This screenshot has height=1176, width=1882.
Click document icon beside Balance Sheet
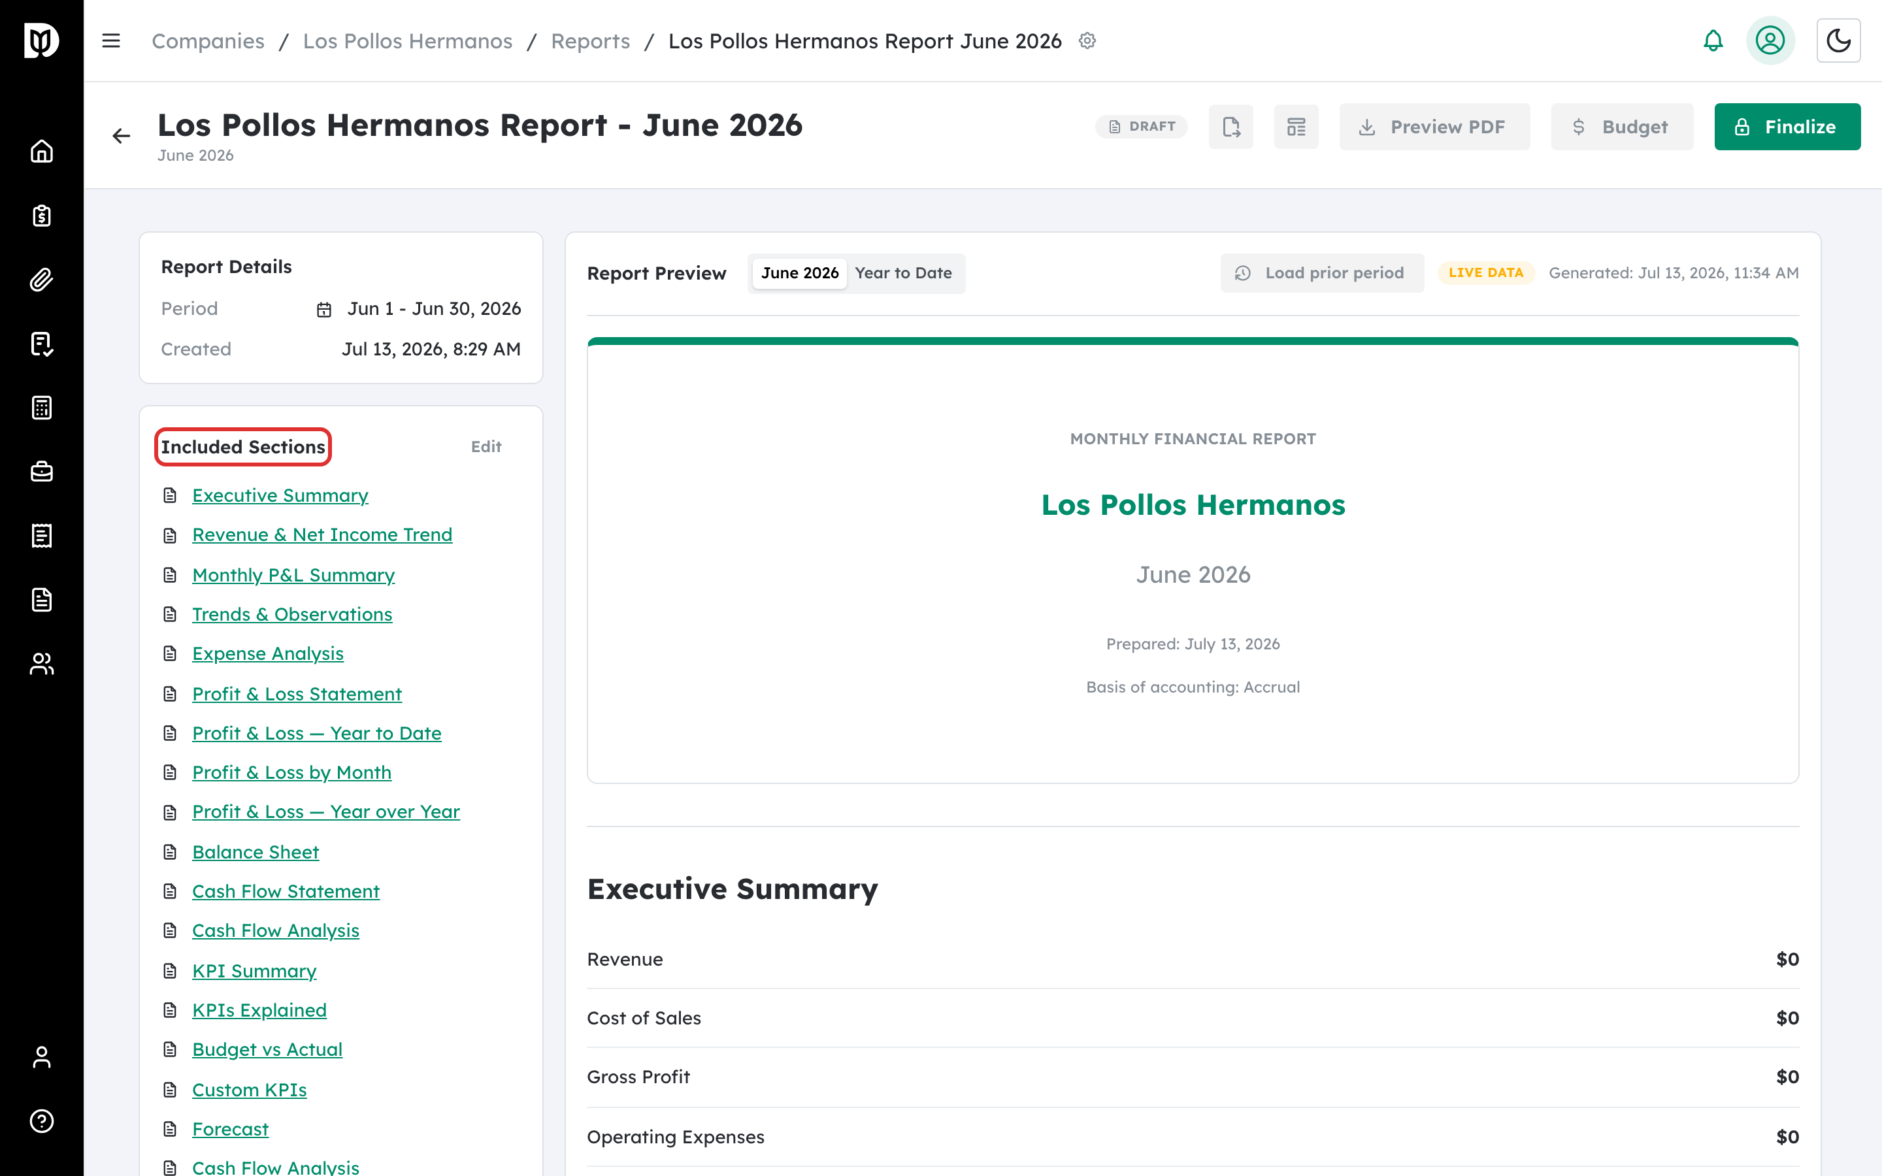169,853
